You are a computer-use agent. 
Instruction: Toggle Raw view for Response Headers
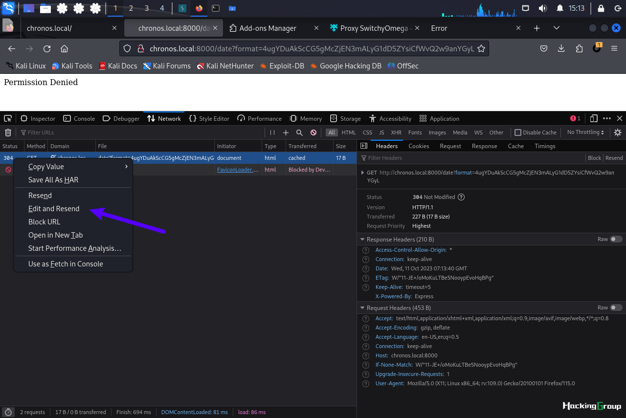pyautogui.click(x=616, y=240)
